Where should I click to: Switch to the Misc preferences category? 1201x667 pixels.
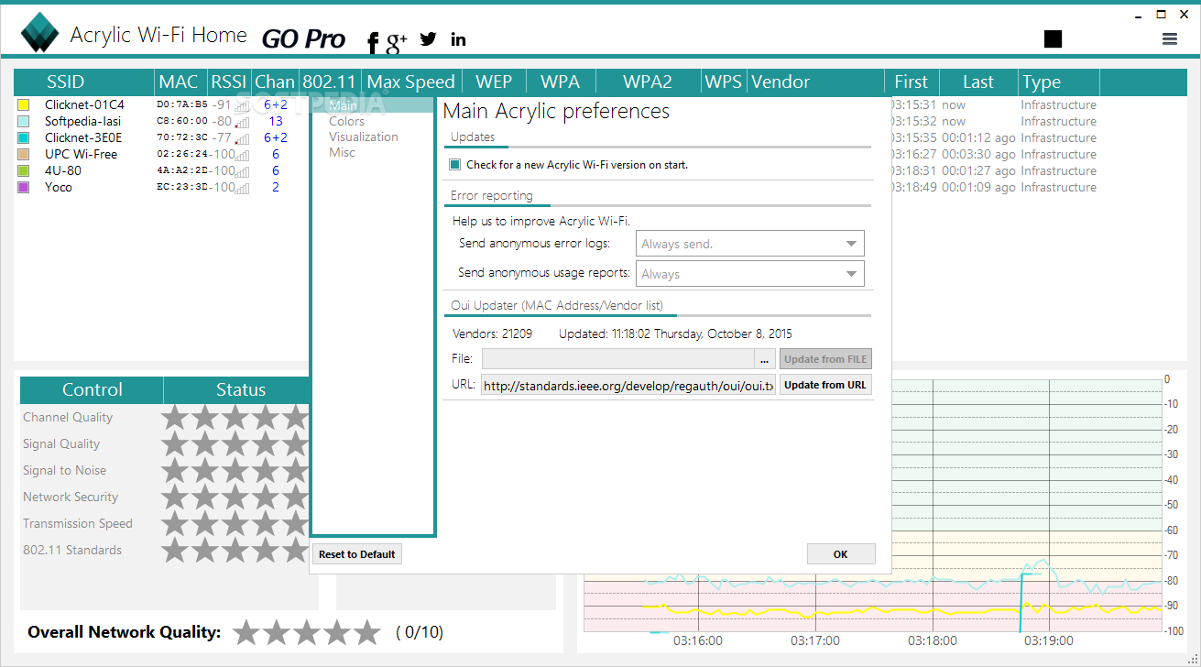click(x=342, y=152)
